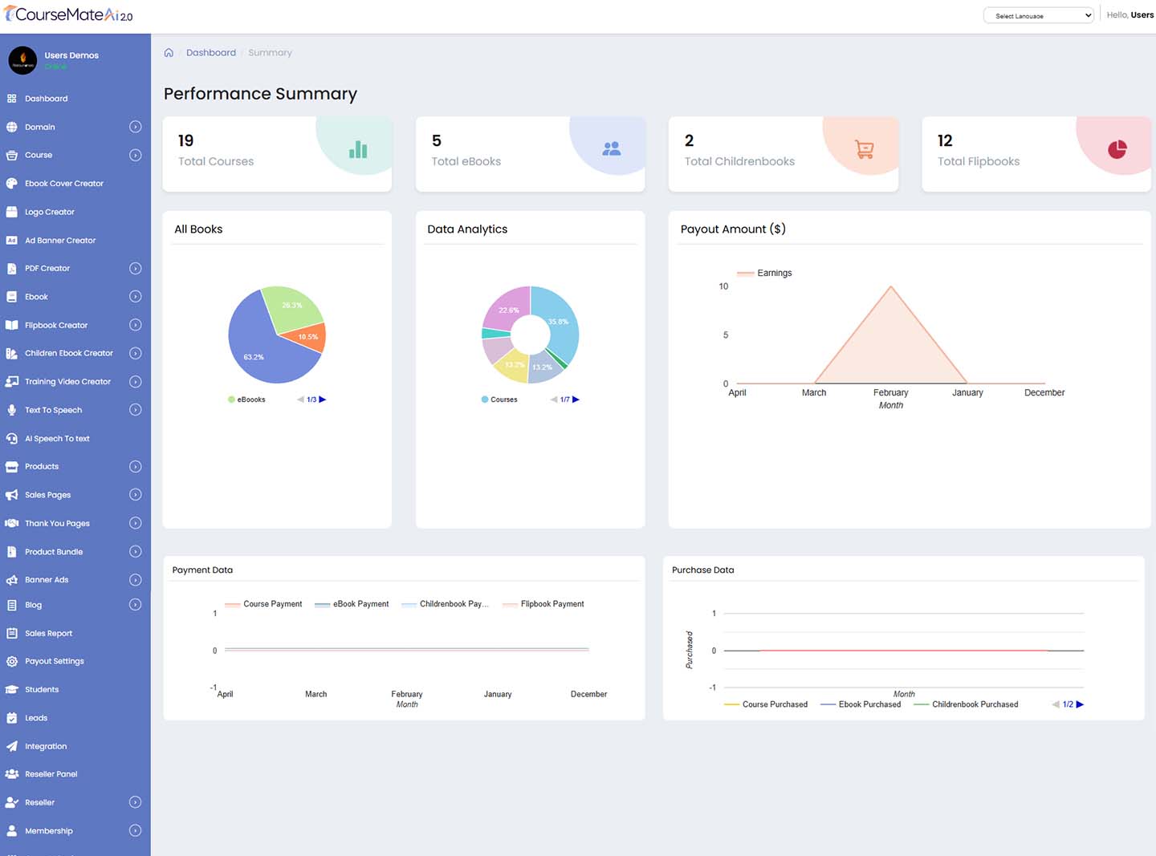Viewport: 1156px width, 856px height.
Task: Click the users icon on Total eBooks
Action: click(x=612, y=149)
